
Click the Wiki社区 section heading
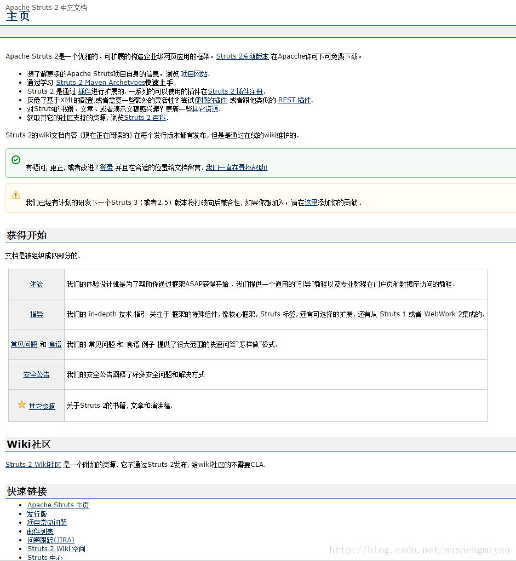(28, 444)
